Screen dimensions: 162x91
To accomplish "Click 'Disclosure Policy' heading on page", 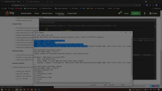I will [18, 51].
